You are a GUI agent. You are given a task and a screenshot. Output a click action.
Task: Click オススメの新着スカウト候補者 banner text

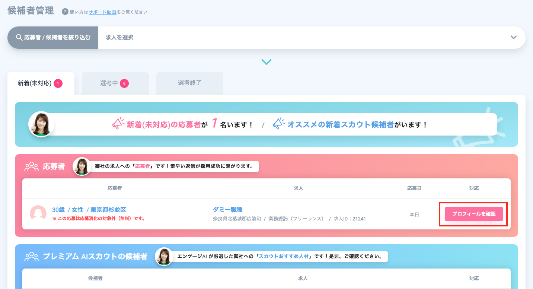pyautogui.click(x=340, y=125)
